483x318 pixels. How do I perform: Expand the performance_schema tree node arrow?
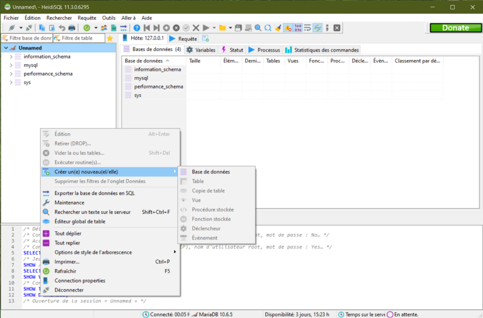point(11,74)
